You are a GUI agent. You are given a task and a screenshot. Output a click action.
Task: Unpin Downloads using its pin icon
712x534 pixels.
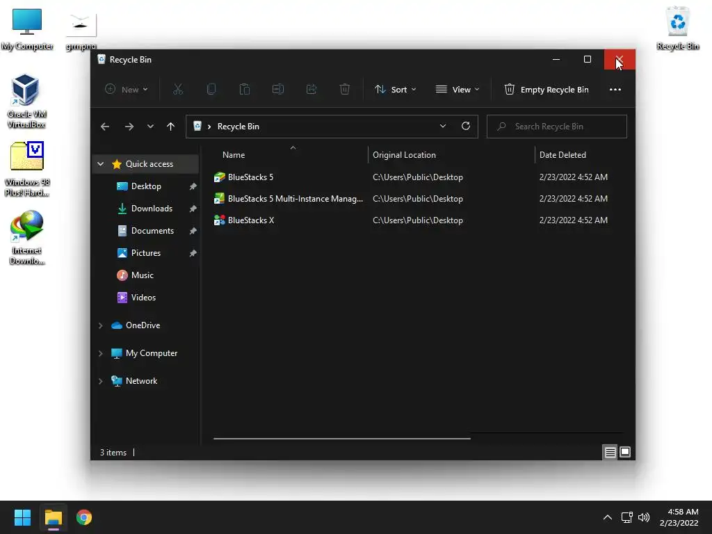(x=193, y=209)
